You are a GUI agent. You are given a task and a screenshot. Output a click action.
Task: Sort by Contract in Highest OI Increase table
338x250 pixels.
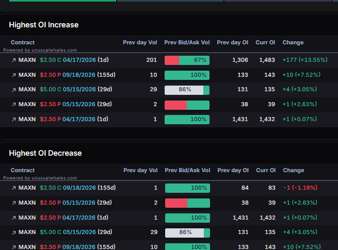click(23, 42)
